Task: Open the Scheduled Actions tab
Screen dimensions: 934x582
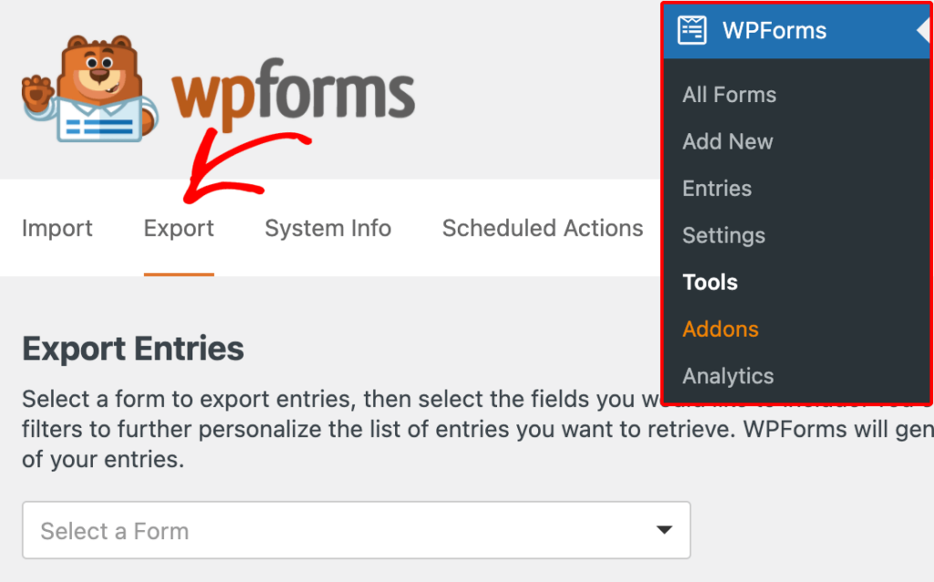Action: point(542,228)
